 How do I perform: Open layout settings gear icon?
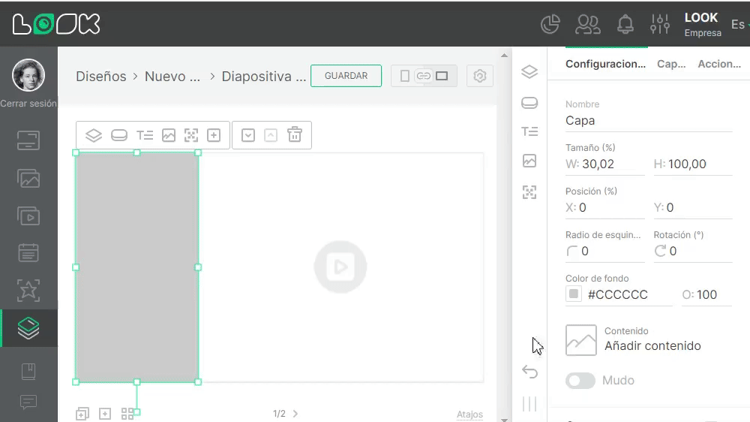(x=480, y=76)
